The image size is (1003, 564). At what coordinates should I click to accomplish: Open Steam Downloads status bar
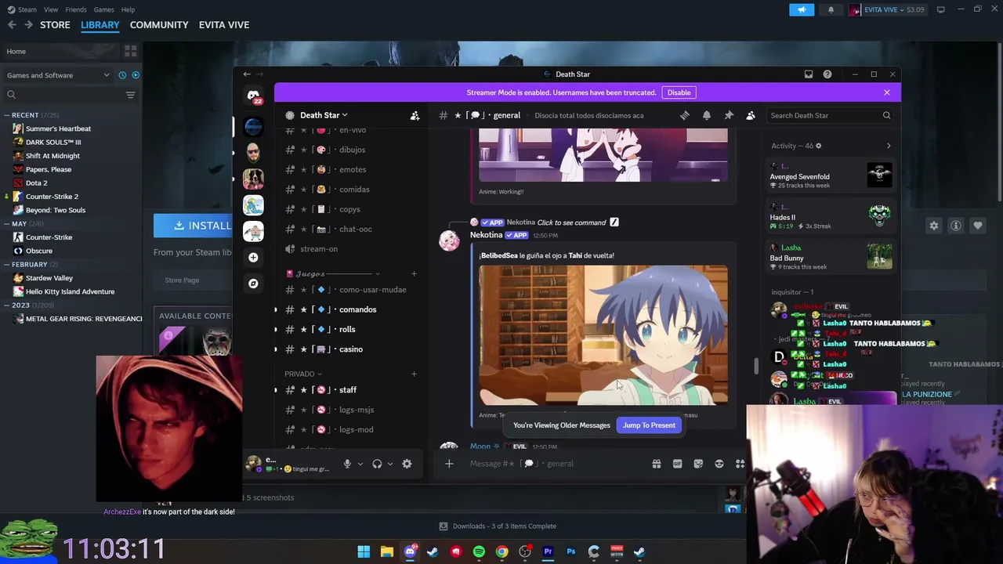pos(498,526)
